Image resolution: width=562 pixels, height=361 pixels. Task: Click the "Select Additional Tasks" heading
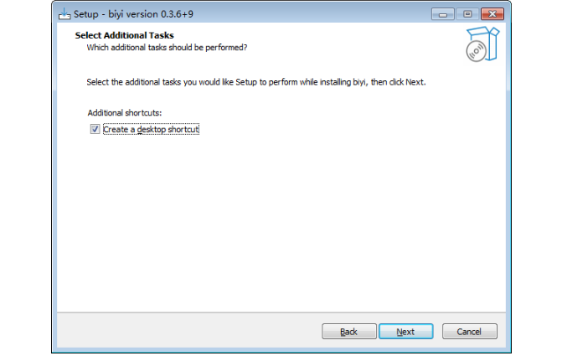(x=124, y=36)
